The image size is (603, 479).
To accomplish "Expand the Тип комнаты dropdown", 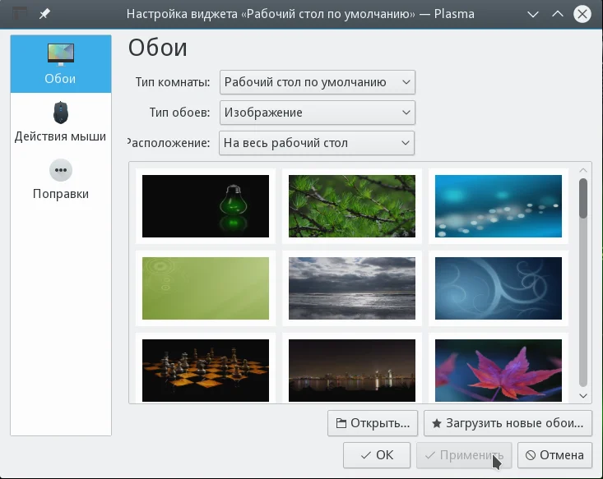I will pos(318,82).
